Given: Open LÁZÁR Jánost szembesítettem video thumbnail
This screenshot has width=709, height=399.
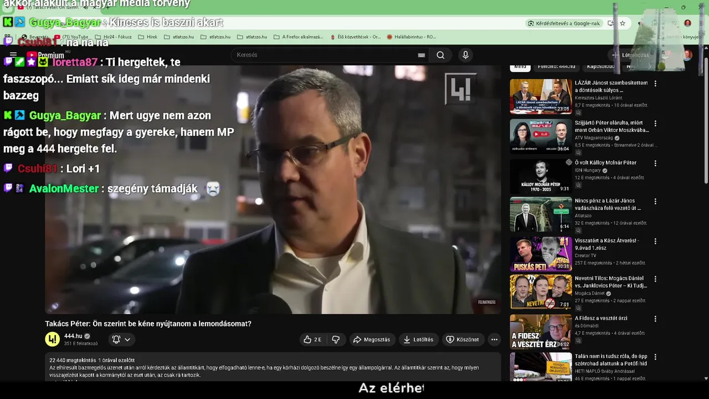Looking at the screenshot, I should click(541, 96).
